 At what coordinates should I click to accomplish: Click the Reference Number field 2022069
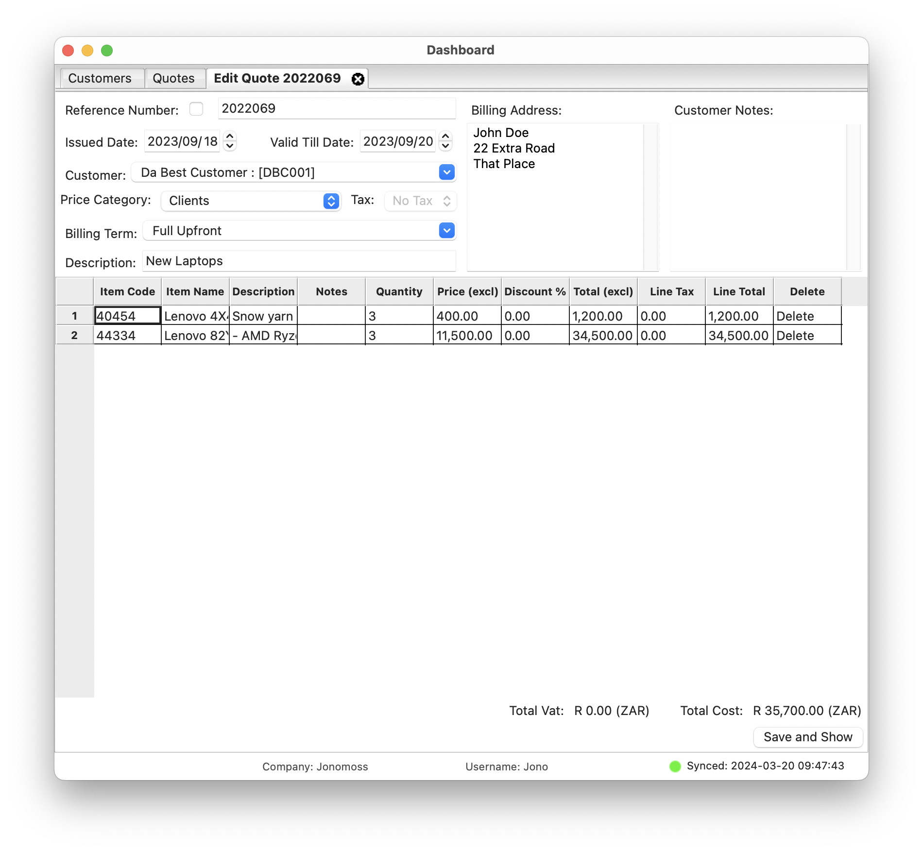(x=337, y=108)
